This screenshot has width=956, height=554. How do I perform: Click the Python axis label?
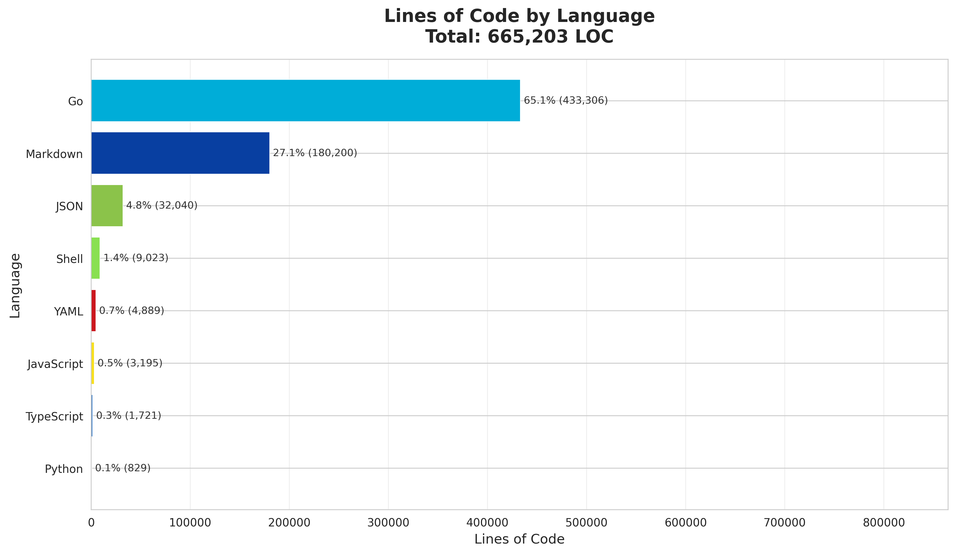pyautogui.click(x=64, y=469)
